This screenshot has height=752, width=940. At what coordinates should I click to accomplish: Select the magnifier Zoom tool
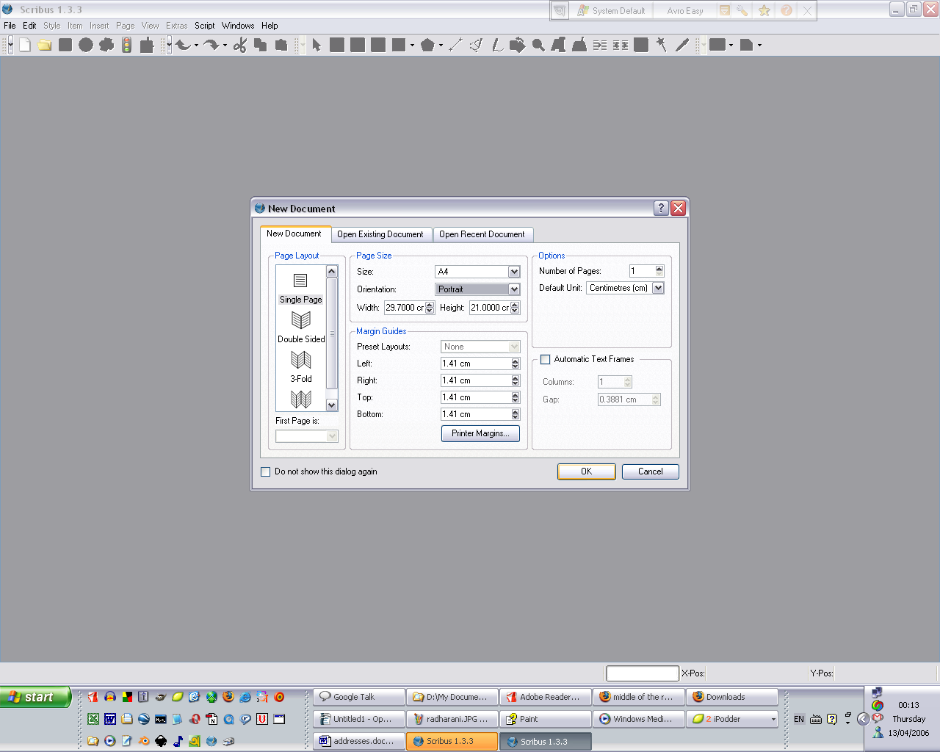click(x=538, y=46)
